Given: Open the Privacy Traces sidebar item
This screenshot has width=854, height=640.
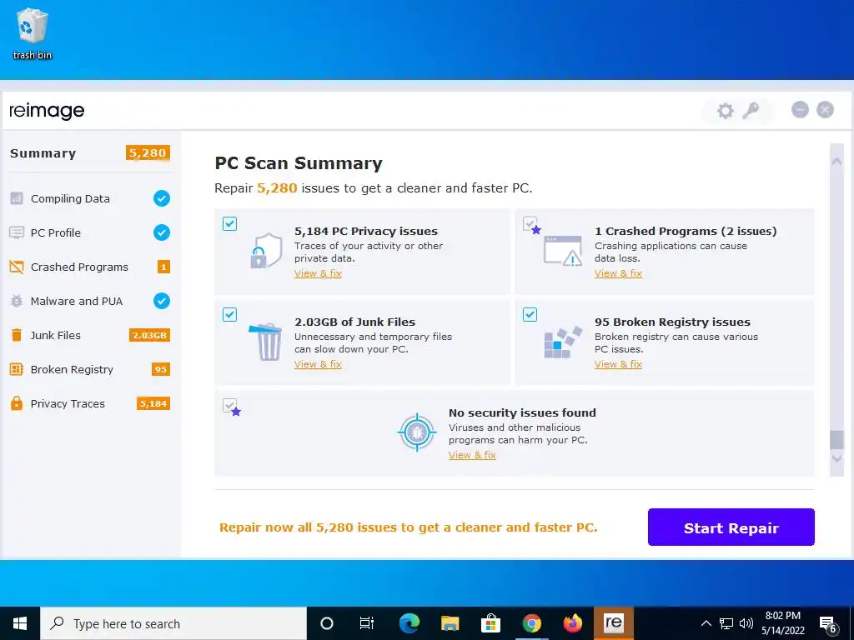Looking at the screenshot, I should click(x=90, y=403).
